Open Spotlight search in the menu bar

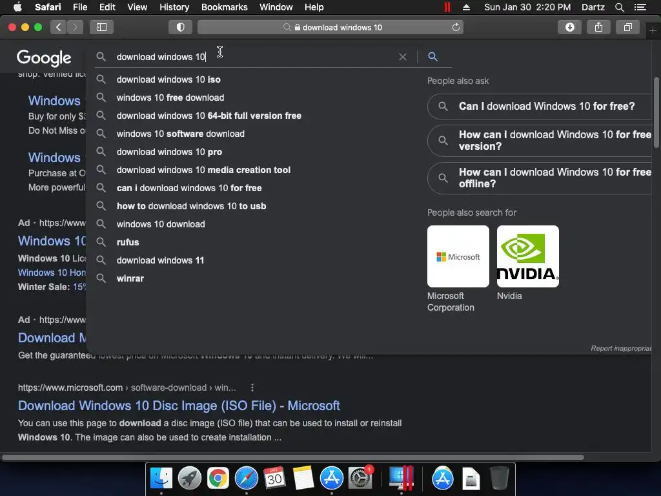pos(619,7)
